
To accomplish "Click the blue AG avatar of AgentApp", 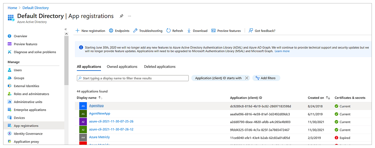I will [83, 106].
